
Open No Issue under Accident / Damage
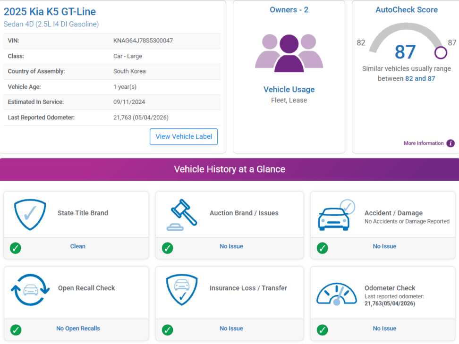[384, 246]
